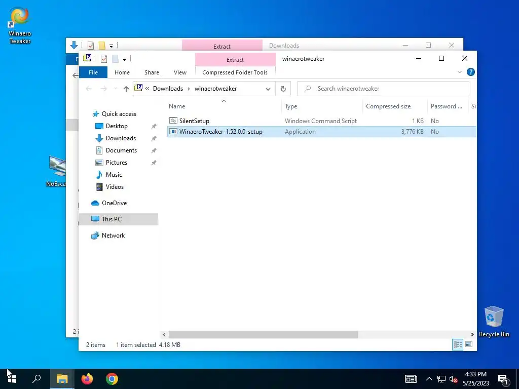Open network status tray icon

tap(441, 379)
